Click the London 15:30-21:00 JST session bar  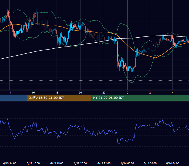pyautogui.click(x=59, y=98)
